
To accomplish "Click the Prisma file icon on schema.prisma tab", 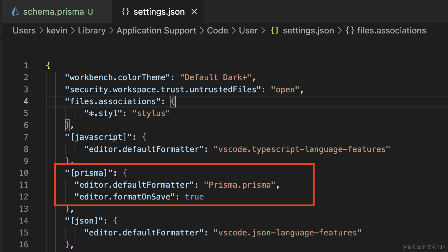I will pos(15,12).
